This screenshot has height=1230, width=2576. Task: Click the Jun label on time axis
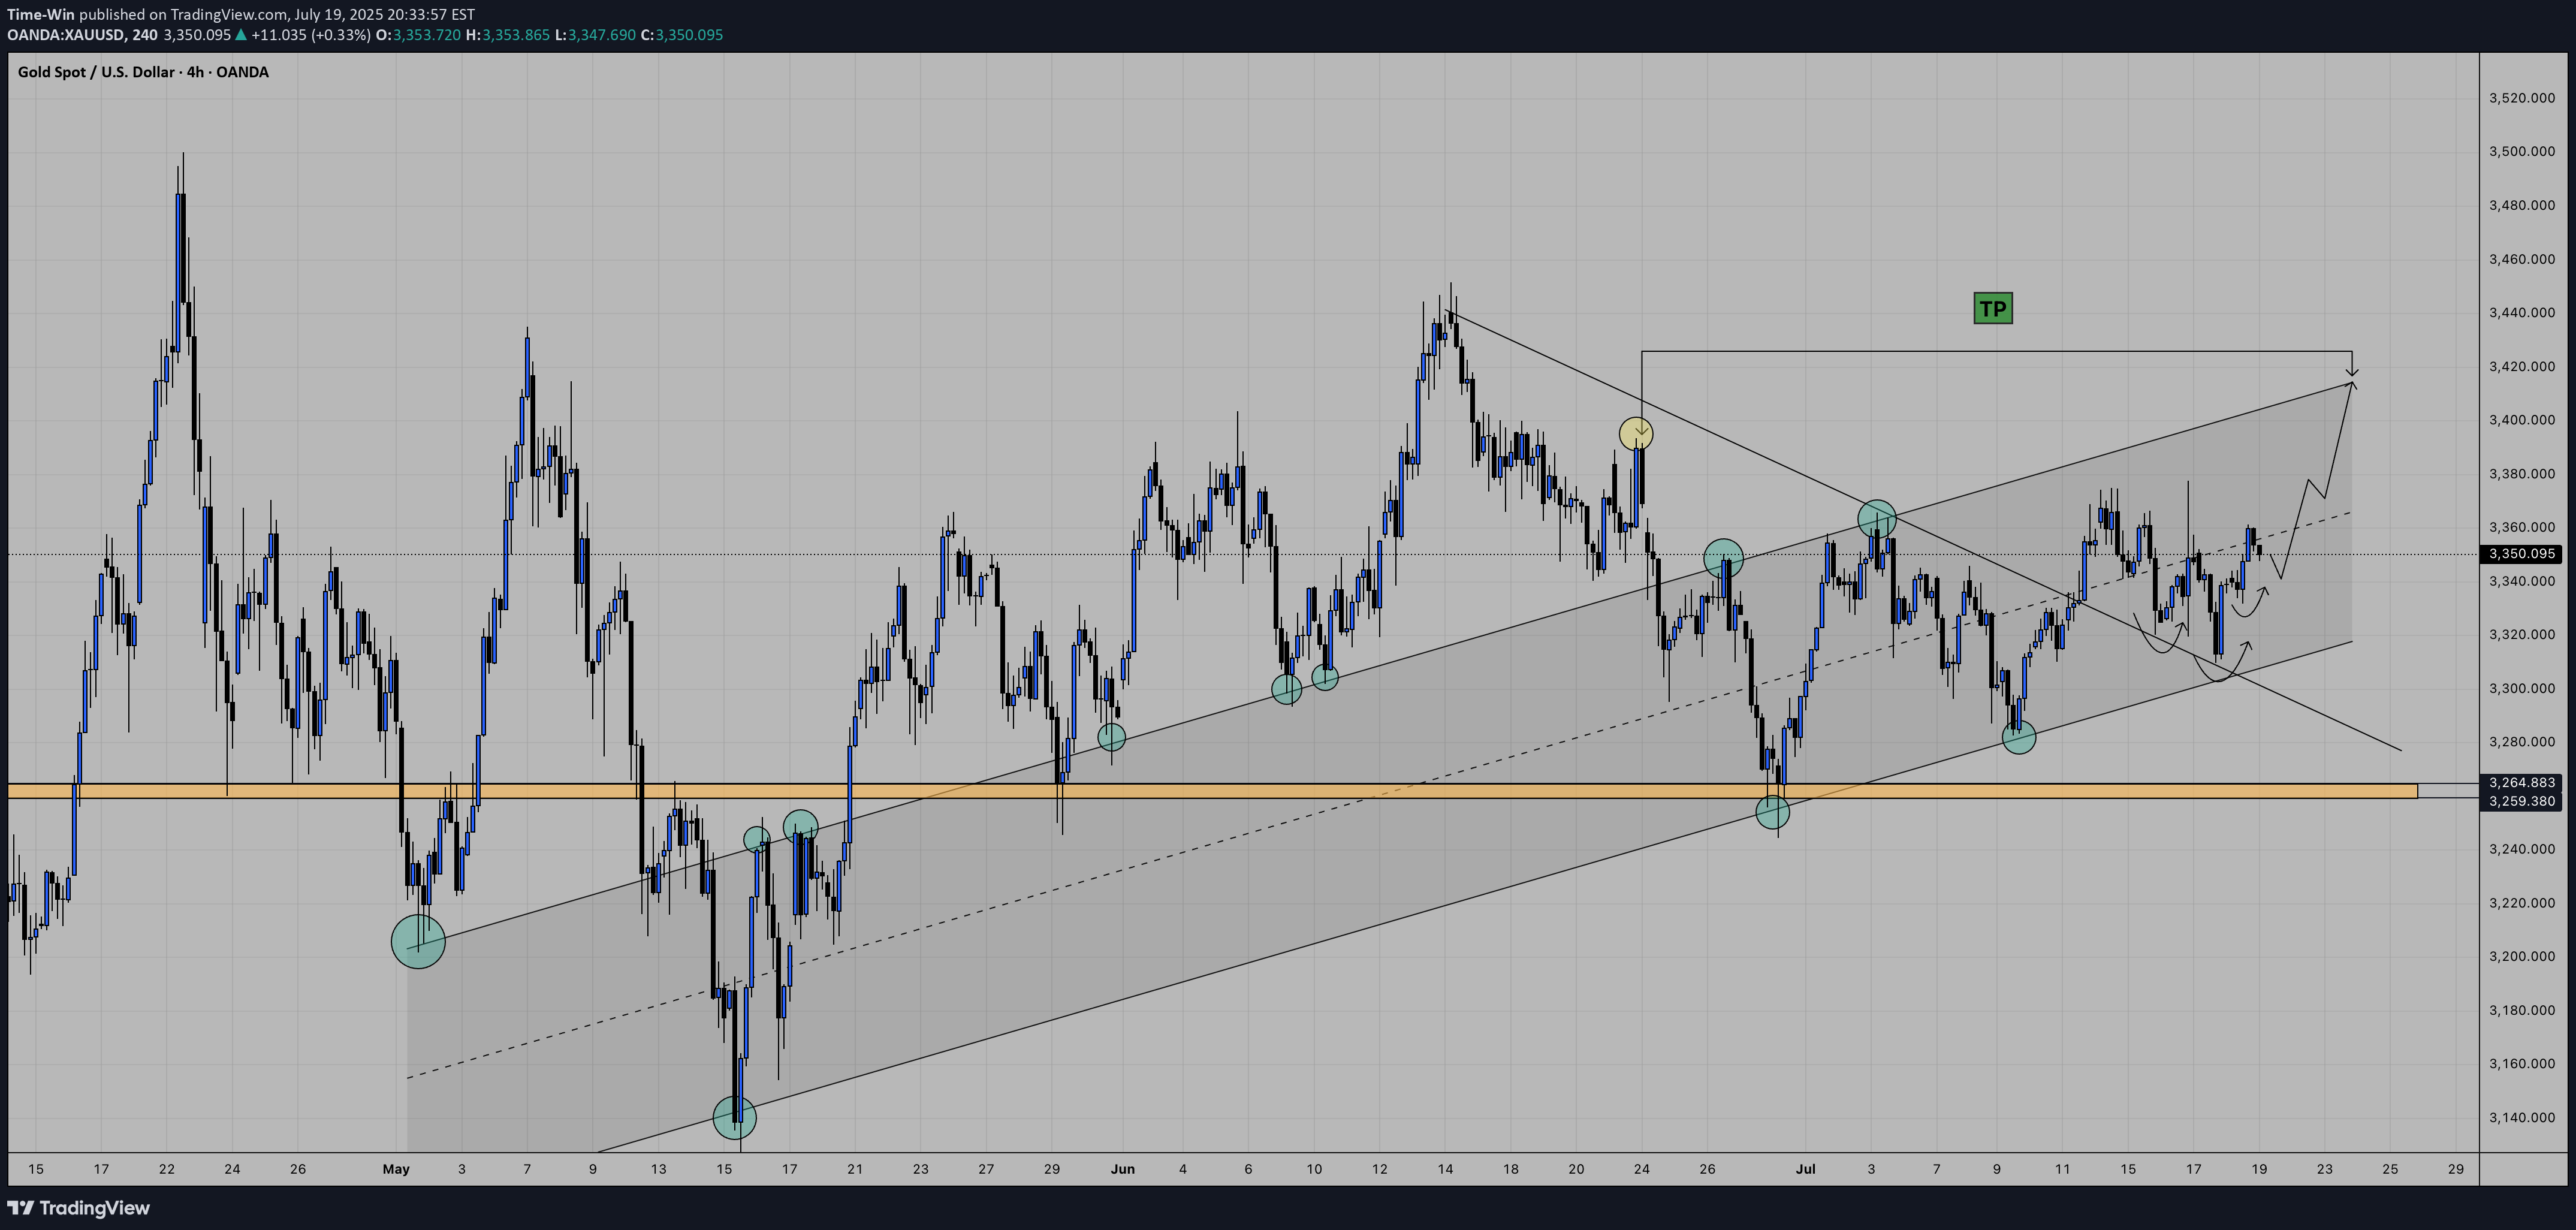click(x=1122, y=1169)
